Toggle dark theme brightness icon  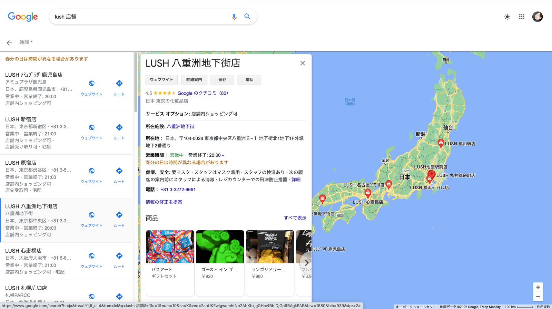coord(507,17)
